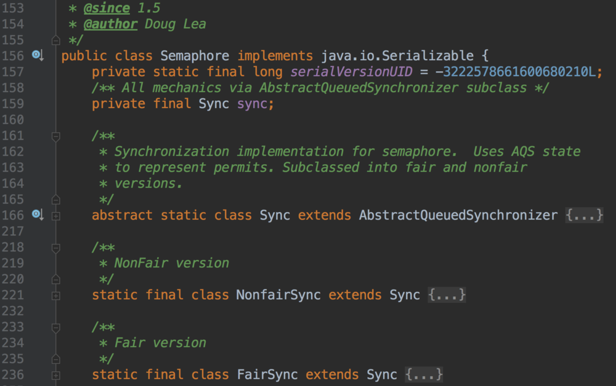The height and width of the screenshot is (386, 616).
Task: Expand the folded NonfairSync class on line 221
Action: pos(56,296)
